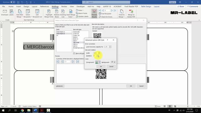Save document from quick access toolbar

(18, 2)
